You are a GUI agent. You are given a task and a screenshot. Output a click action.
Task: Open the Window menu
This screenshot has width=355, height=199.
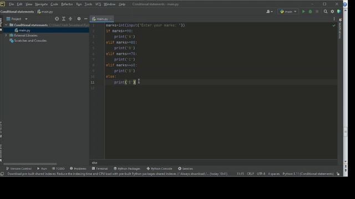(x=110, y=4)
